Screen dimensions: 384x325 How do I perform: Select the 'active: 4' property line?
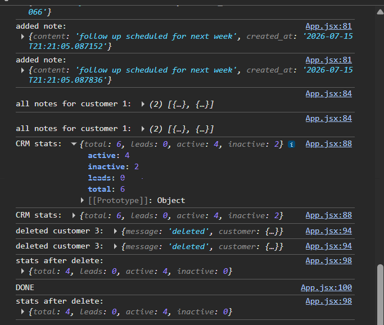click(109, 156)
